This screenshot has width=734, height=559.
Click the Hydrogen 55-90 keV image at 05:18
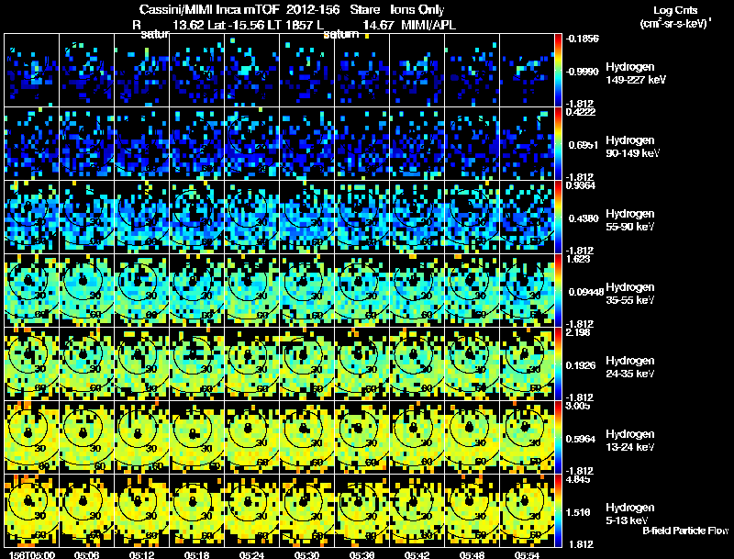pyautogui.click(x=196, y=217)
